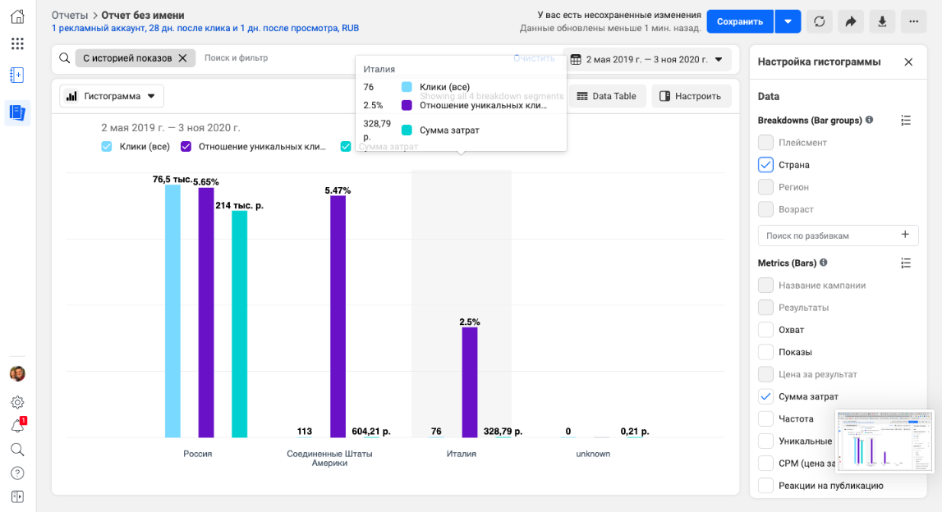Remove the 'С историей показов' filter chip
942x512 pixels.
[x=182, y=58]
